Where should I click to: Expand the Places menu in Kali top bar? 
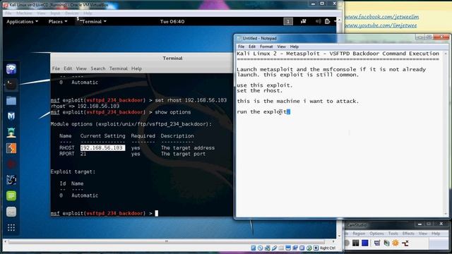(x=58, y=22)
